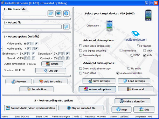159x119 pixels.
Task: Lower Brightness with its left arrow
Action: point(25,53)
